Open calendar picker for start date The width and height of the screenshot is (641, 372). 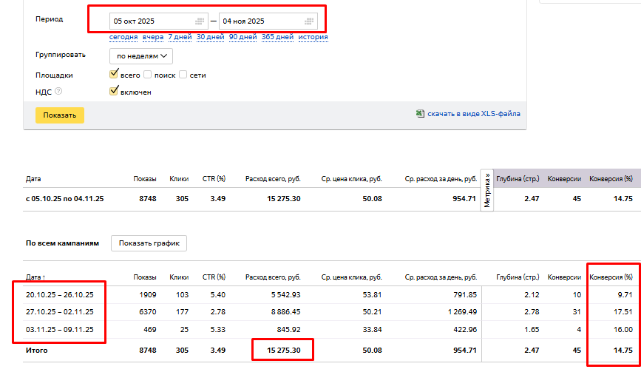click(200, 21)
